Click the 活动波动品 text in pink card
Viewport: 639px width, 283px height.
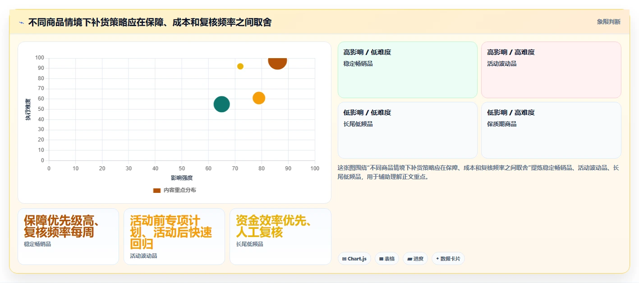pos(502,64)
